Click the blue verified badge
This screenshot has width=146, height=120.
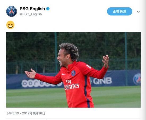point(48,9)
